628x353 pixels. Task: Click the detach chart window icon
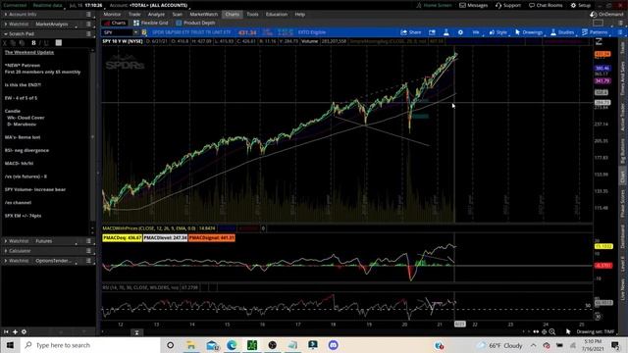click(x=432, y=32)
